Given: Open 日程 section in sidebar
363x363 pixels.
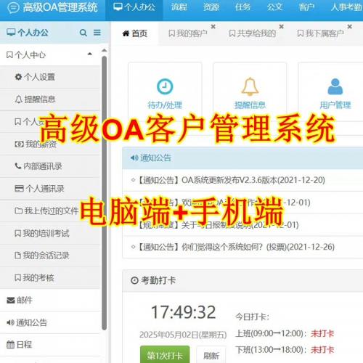Looking at the screenshot, I should (50, 345).
